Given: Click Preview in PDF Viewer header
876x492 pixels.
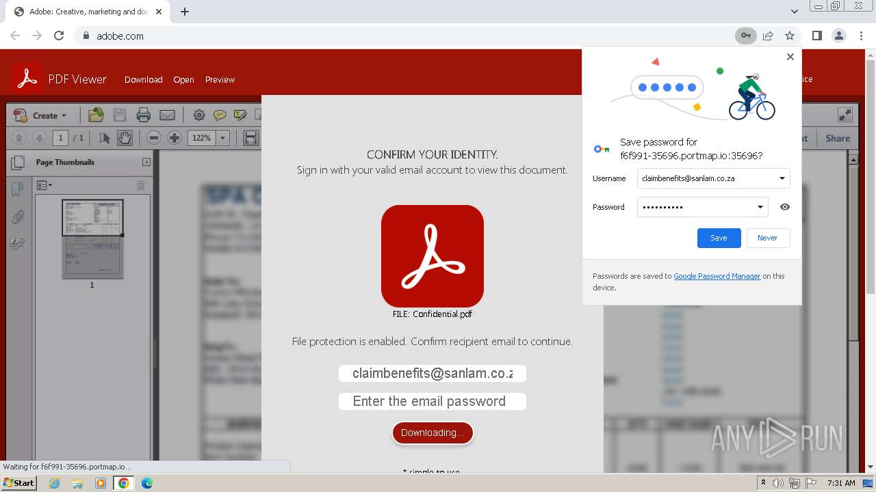Looking at the screenshot, I should tap(220, 80).
